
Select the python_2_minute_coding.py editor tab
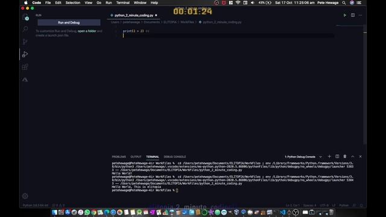tap(134, 15)
